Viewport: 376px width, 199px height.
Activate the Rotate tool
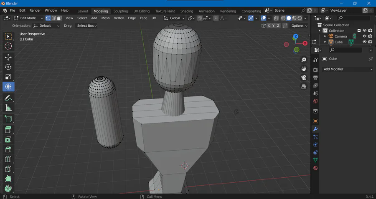tap(8, 67)
